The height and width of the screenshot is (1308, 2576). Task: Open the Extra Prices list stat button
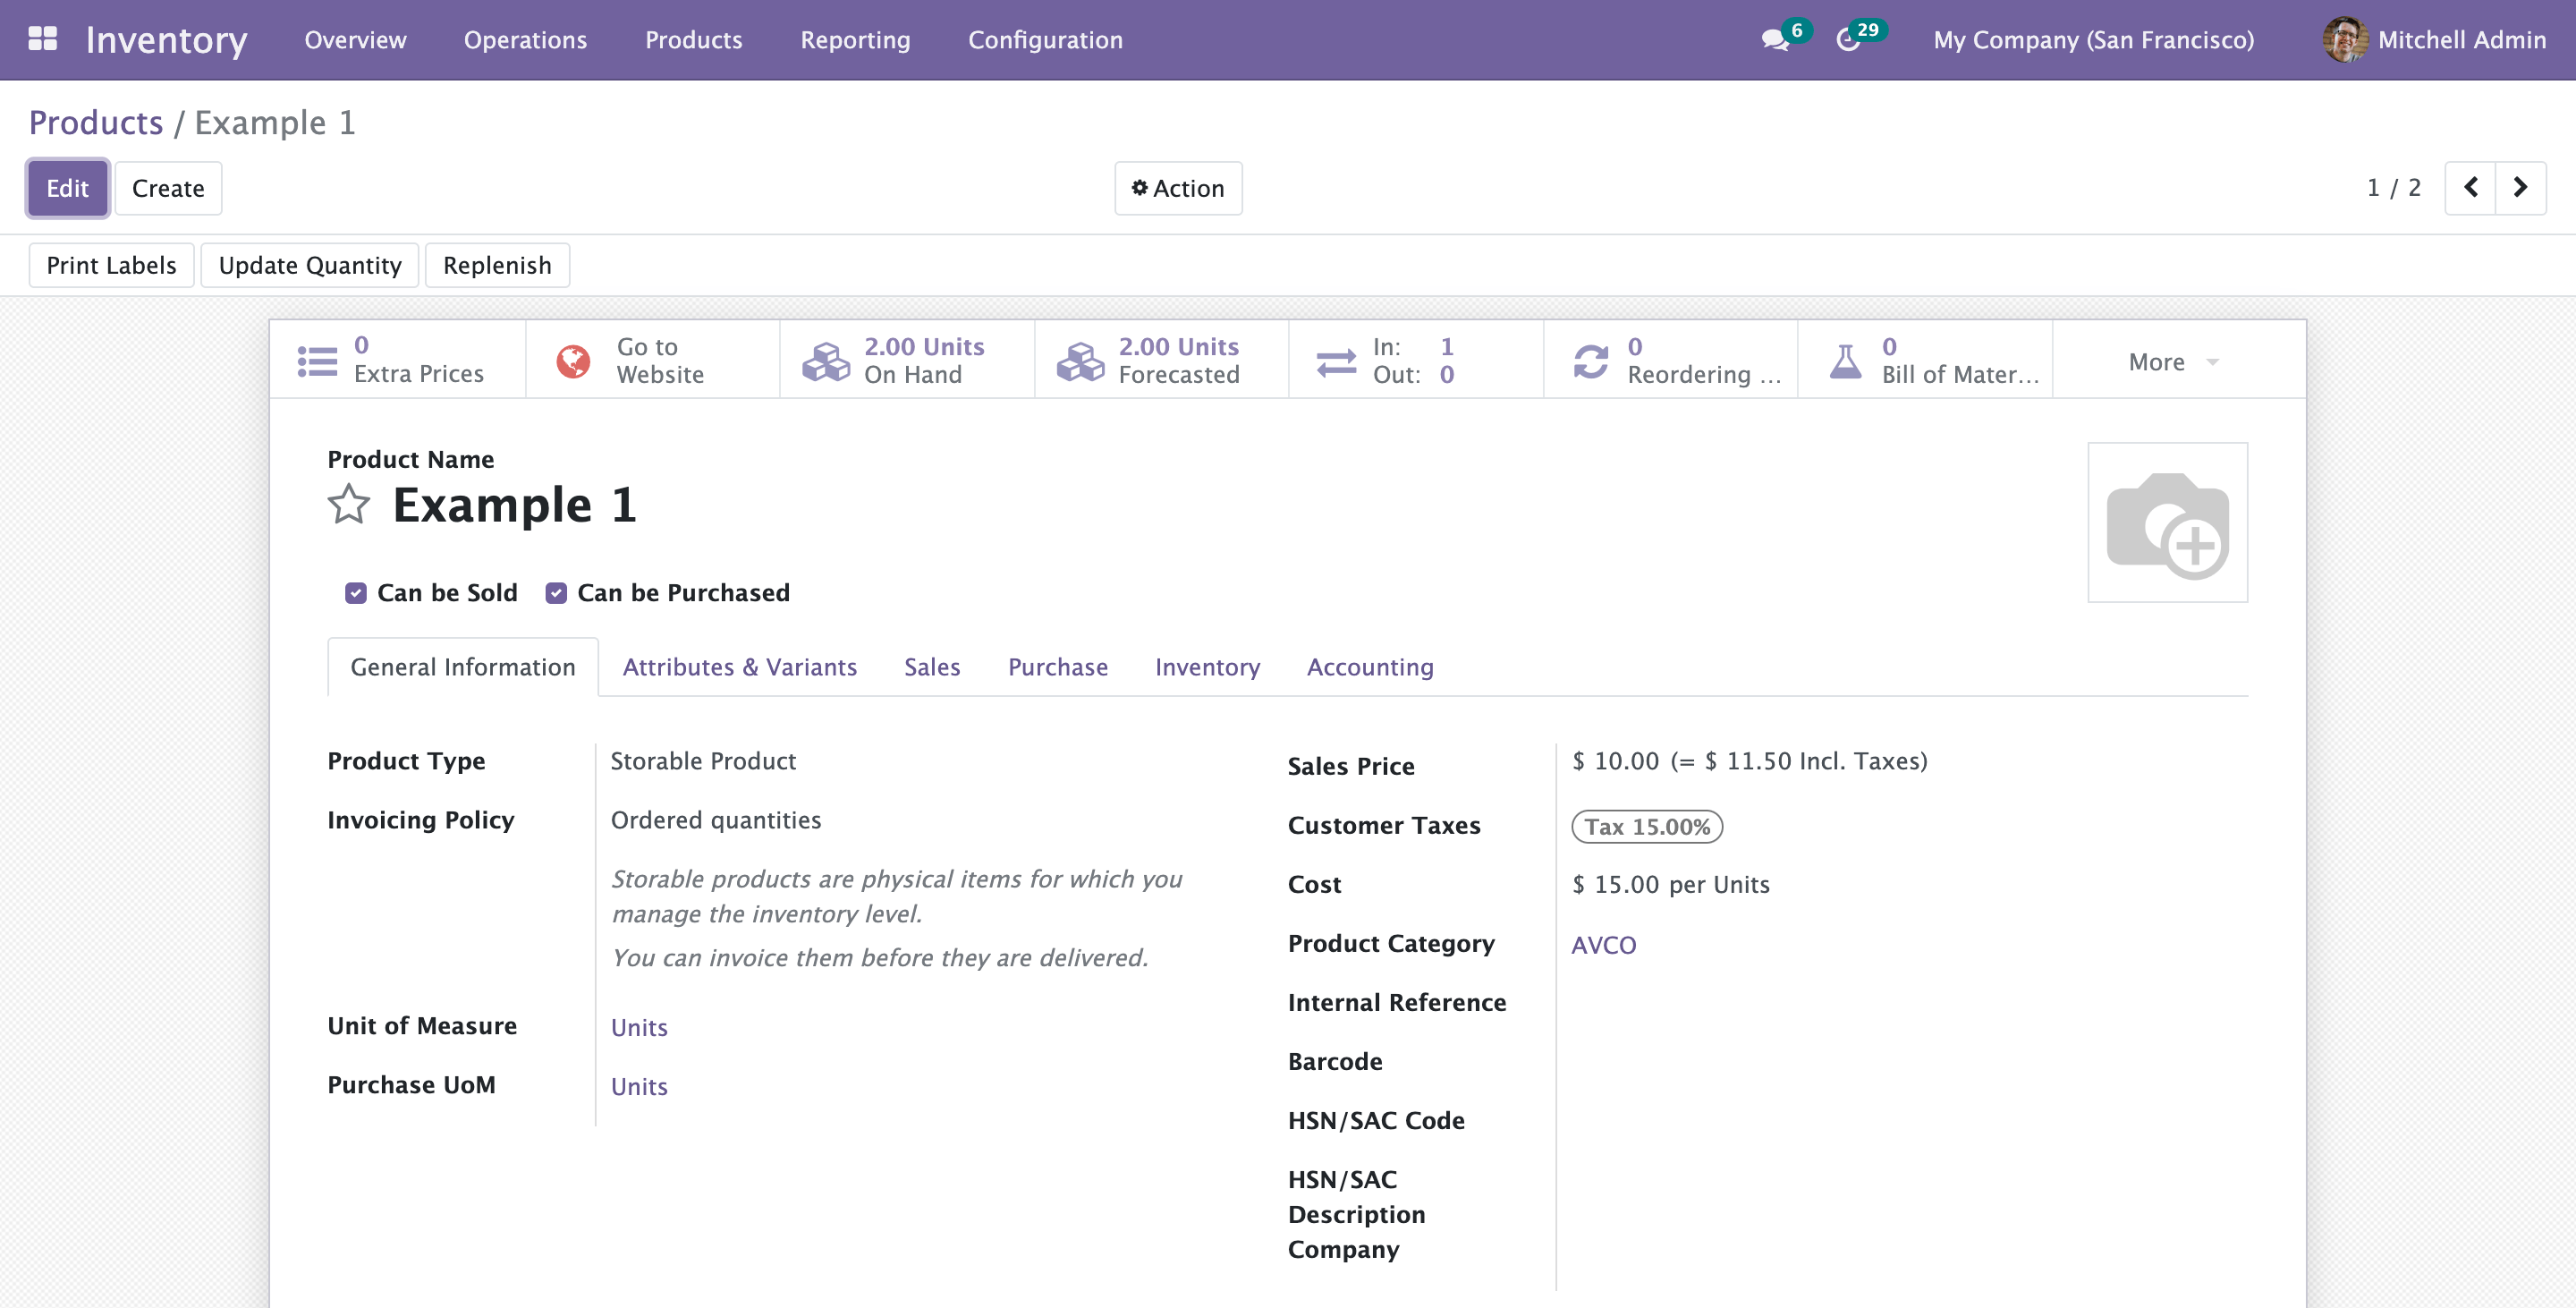point(397,360)
